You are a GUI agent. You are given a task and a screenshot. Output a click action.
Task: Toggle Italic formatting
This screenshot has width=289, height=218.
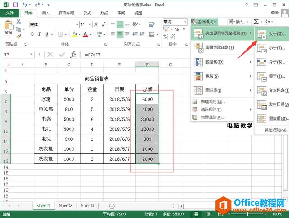[x=39, y=34]
